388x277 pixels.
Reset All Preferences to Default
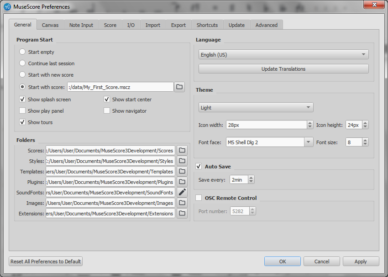click(x=45, y=261)
